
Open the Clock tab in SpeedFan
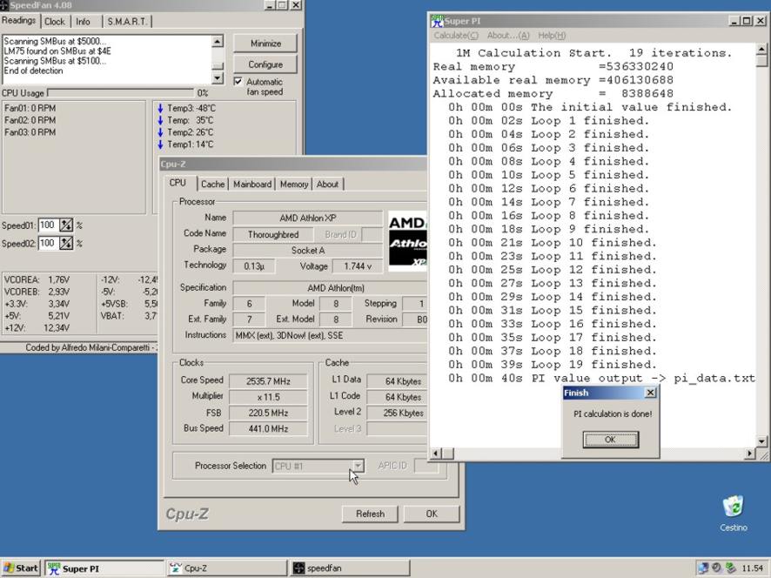(55, 22)
